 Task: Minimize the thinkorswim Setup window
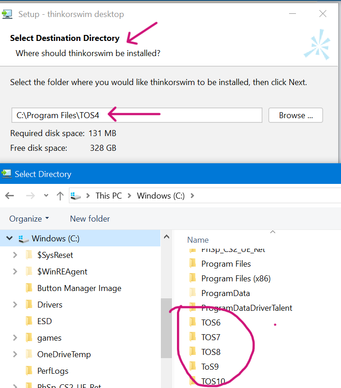pyautogui.click(x=293, y=14)
